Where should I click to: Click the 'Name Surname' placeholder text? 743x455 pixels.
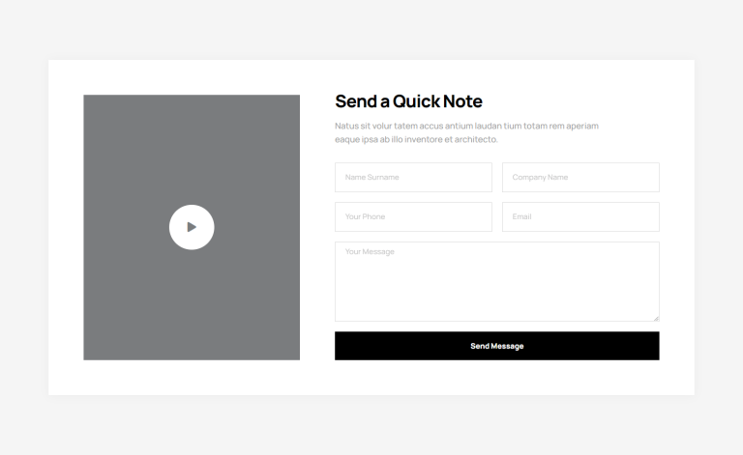tap(371, 178)
